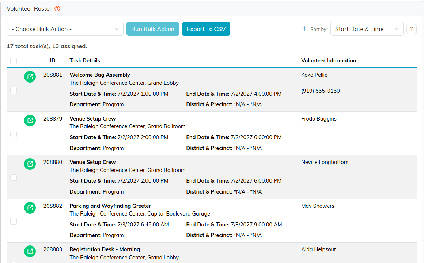
Task: Click the 17 total tasks summary text
Action: 47,46
